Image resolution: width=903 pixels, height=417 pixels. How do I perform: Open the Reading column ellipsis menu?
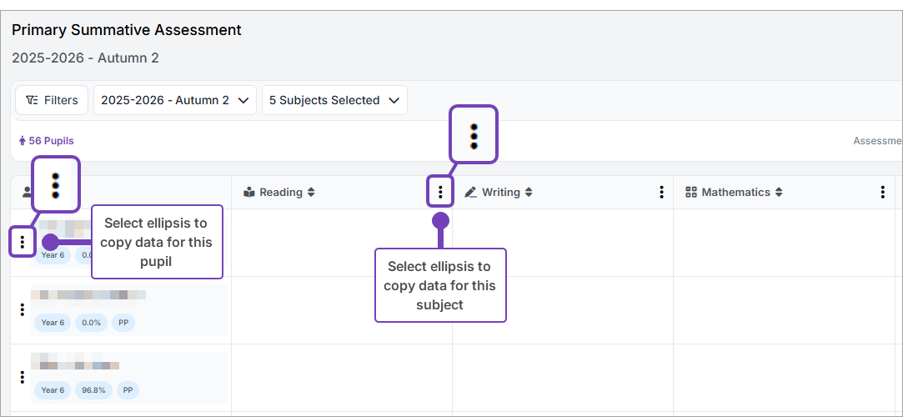click(440, 193)
